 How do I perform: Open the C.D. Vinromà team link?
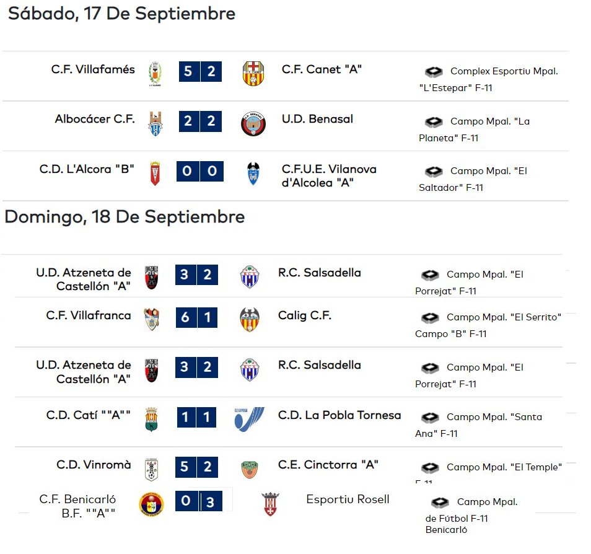point(94,465)
